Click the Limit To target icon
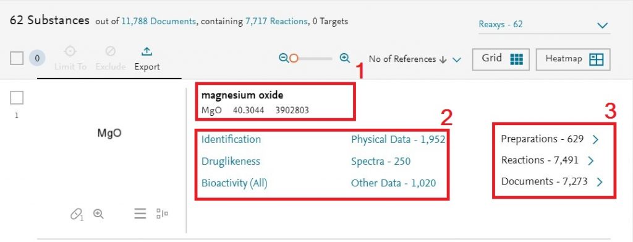Screen dimensions: 633x242 (70, 51)
